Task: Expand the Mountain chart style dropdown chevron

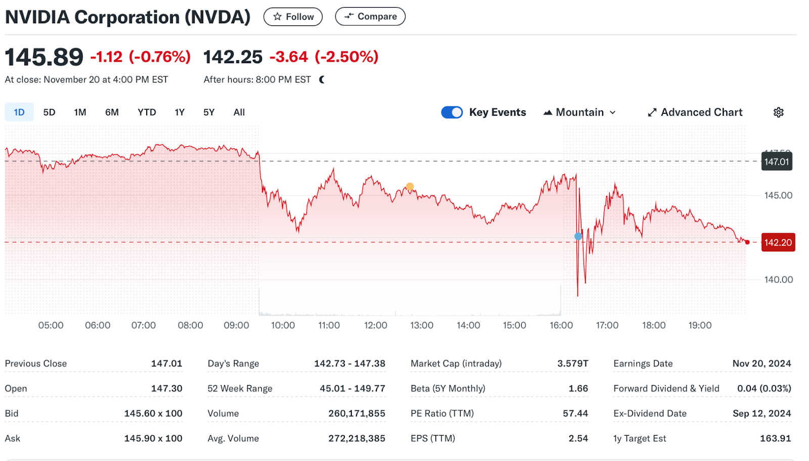Action: (613, 112)
